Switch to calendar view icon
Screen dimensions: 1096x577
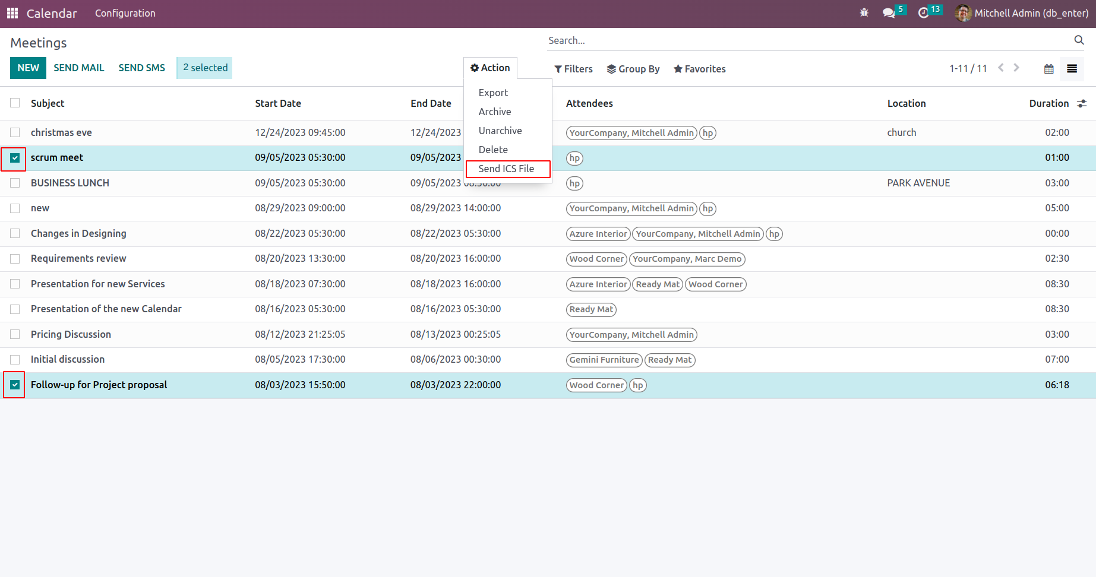click(1048, 69)
